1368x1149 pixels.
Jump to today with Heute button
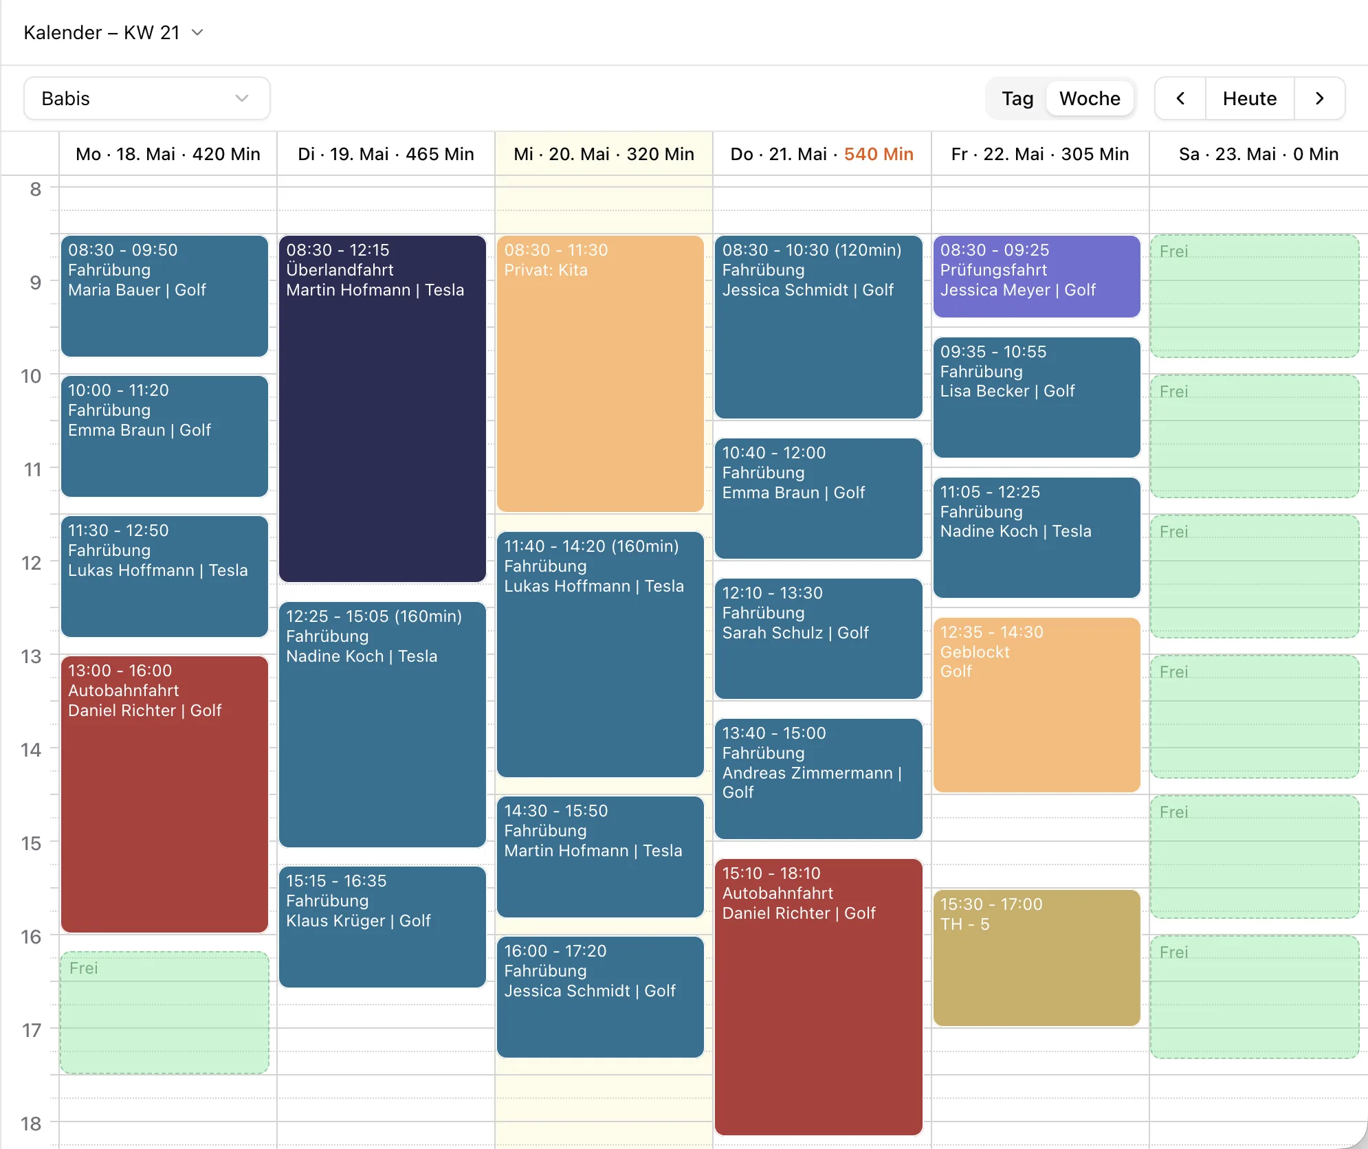tap(1250, 98)
